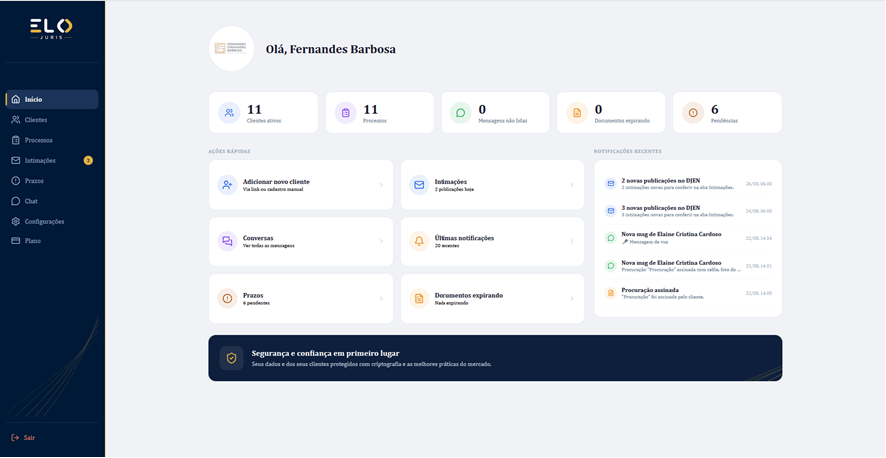Click the mail icon of 3 novas publicações
886x458 pixels.
pyautogui.click(x=611, y=211)
